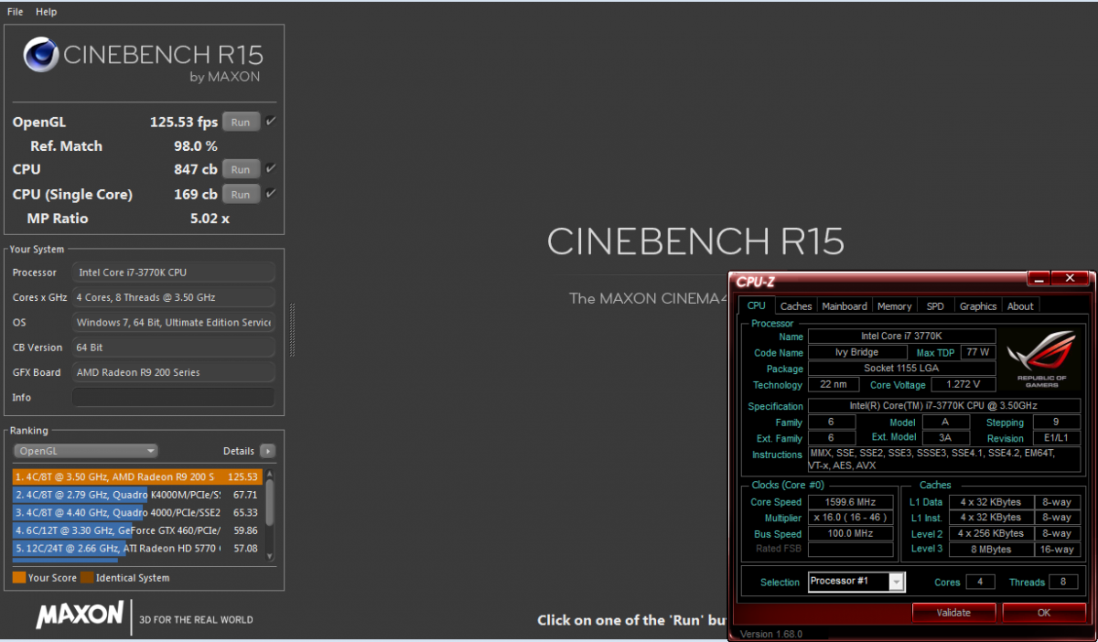The height and width of the screenshot is (642, 1098).
Task: Select ranking row 3 at 4.40 GHz
Action: point(137,512)
